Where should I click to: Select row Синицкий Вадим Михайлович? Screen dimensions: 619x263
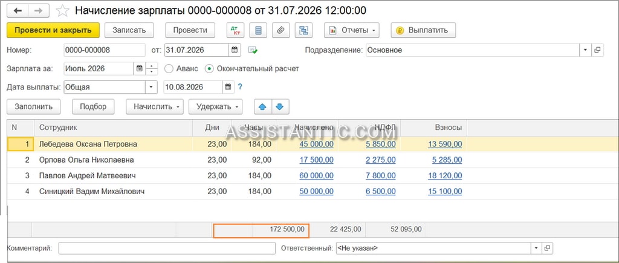313,192
